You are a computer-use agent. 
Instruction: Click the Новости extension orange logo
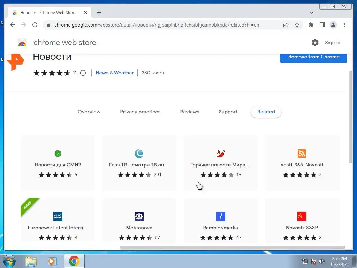coord(15,62)
